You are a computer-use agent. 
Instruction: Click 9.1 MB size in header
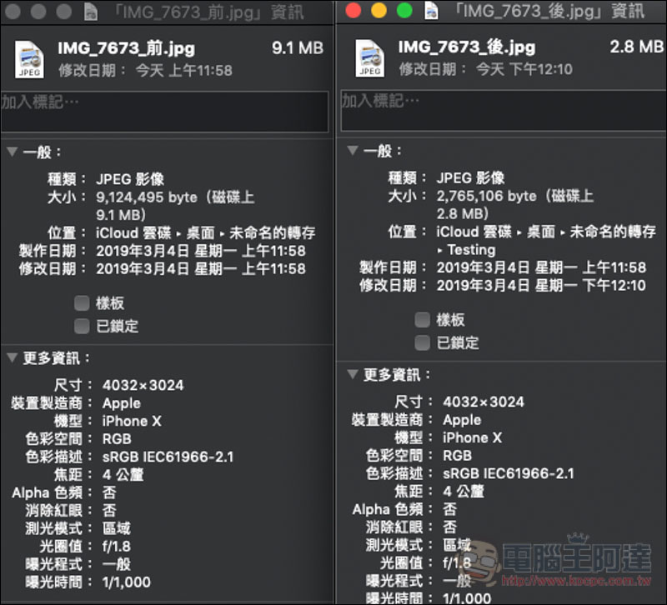298,48
